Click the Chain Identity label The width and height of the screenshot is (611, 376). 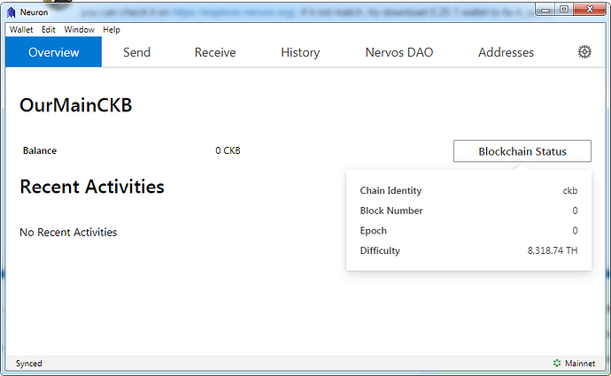(x=391, y=190)
